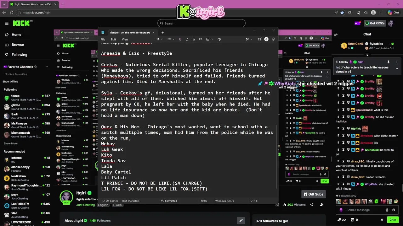Clear formatting icon in Notepad toolbar
Image resolution: width=403 pixels, height=226 pixels.
[219, 39]
